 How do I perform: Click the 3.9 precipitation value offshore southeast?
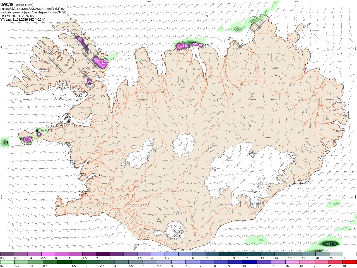click(x=332, y=244)
